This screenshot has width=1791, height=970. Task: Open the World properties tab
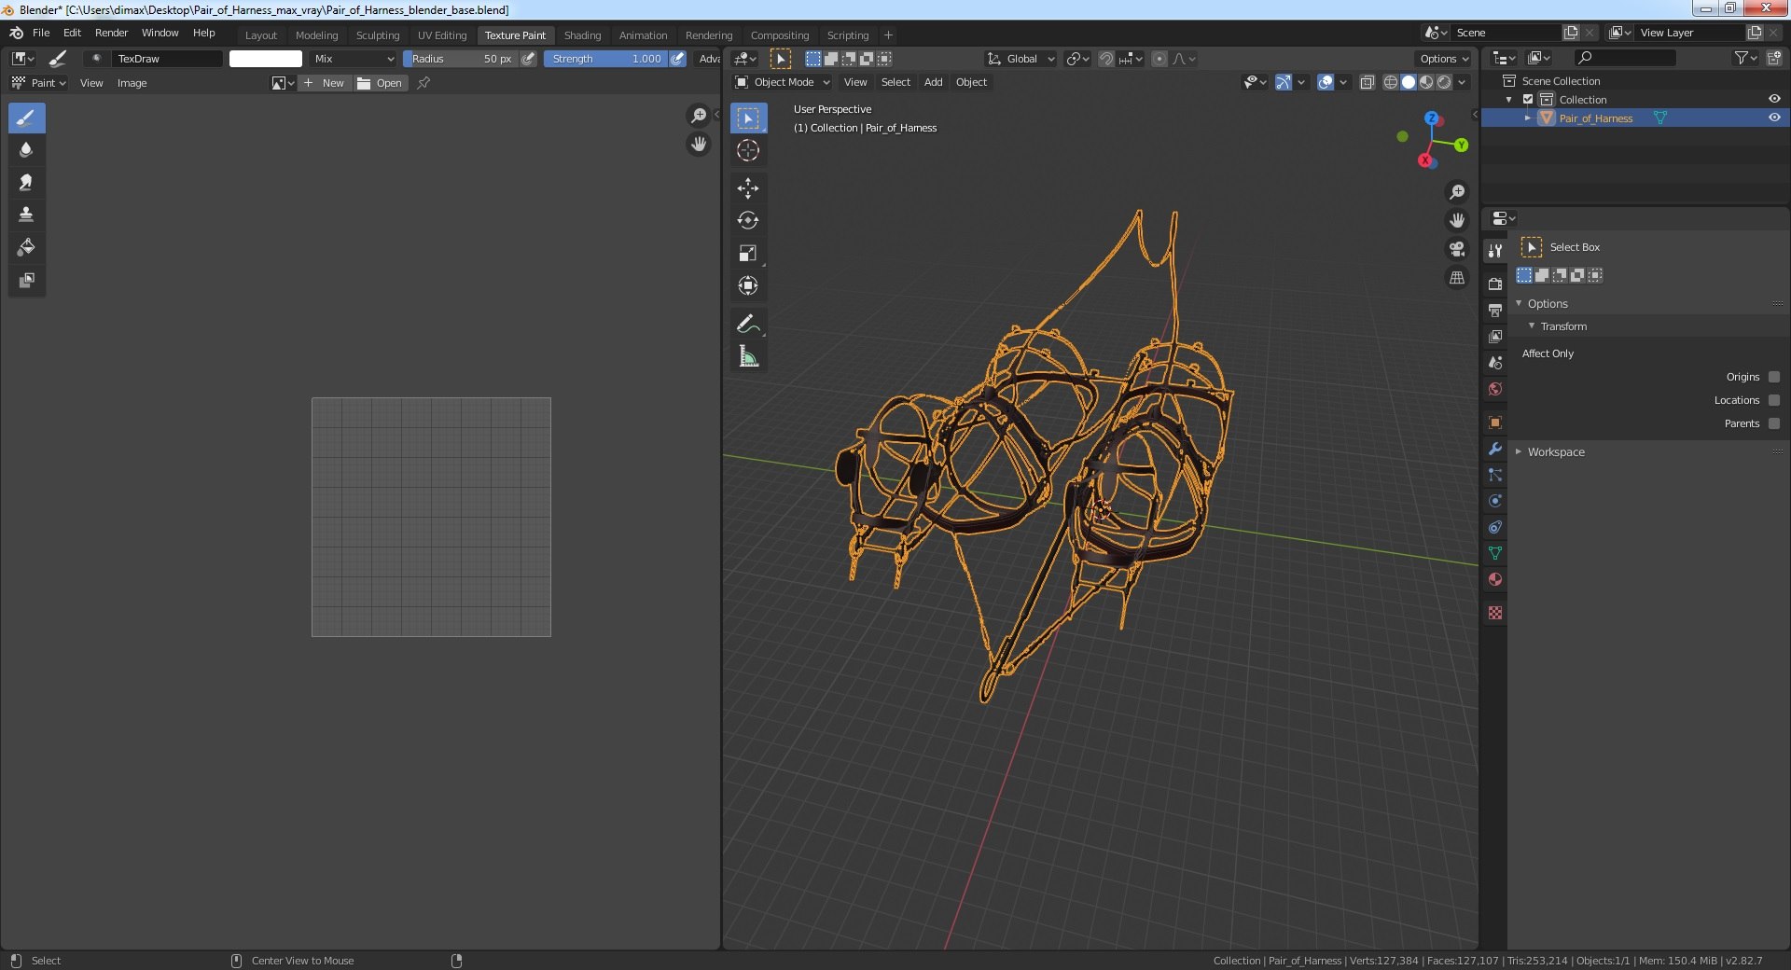[x=1495, y=389]
